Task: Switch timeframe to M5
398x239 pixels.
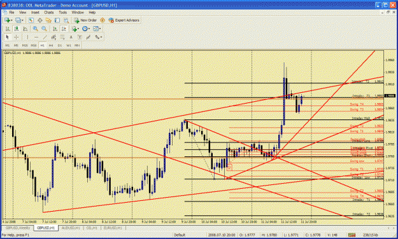Action: 16,45
